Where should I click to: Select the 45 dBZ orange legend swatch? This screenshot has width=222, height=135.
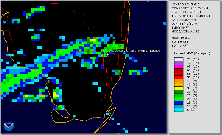(179, 81)
